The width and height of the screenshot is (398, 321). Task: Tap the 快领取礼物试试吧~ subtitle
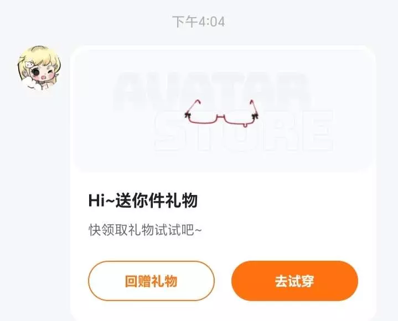(x=145, y=230)
